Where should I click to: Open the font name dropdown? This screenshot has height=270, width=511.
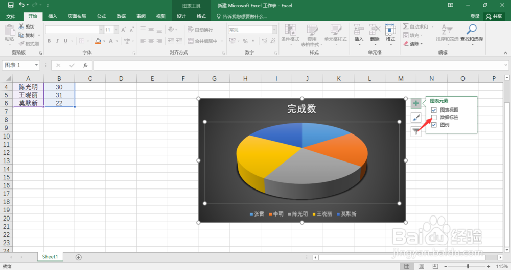101,30
